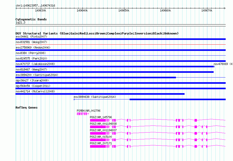Click the 149650k ruler position
233x161 pixels.
124,11
